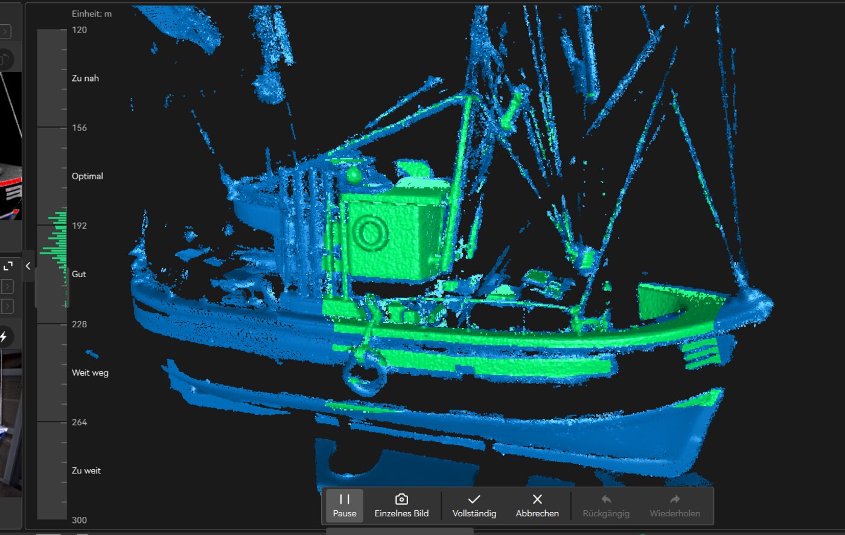Select the 'Einheit: m' unit label
The height and width of the screenshot is (535, 845).
point(92,13)
